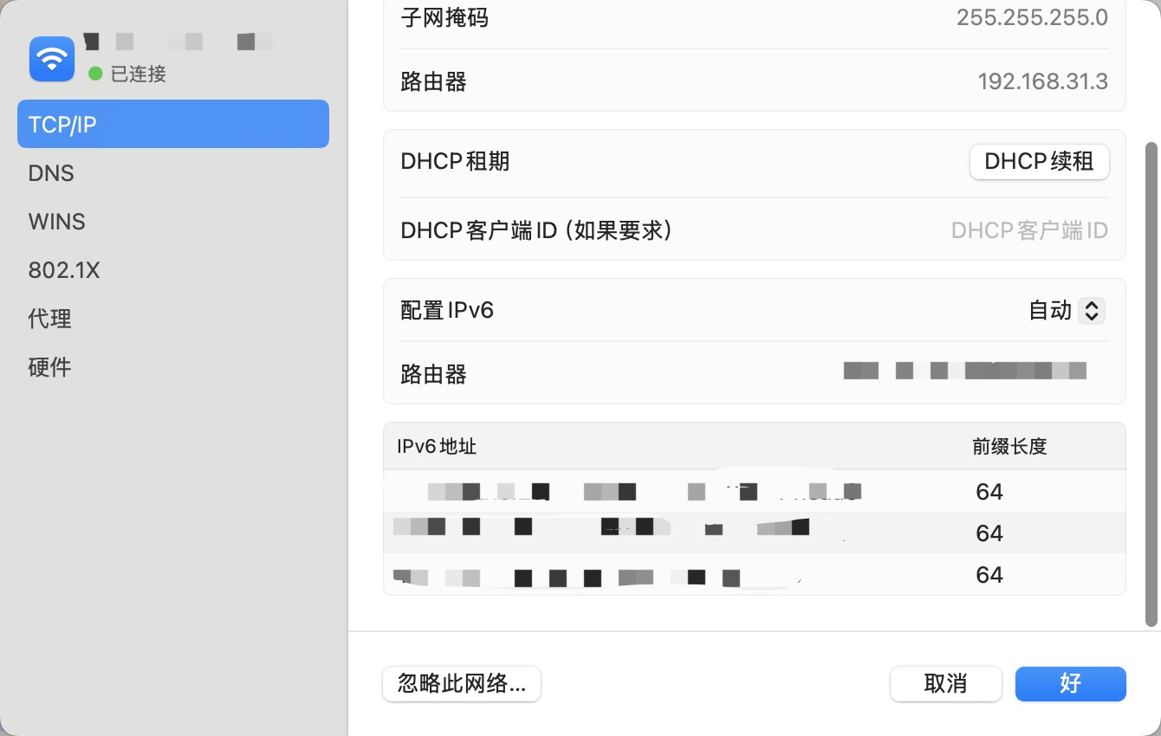Go to the 802.1X tab
Screen dimensions: 1161x736
[64, 270]
